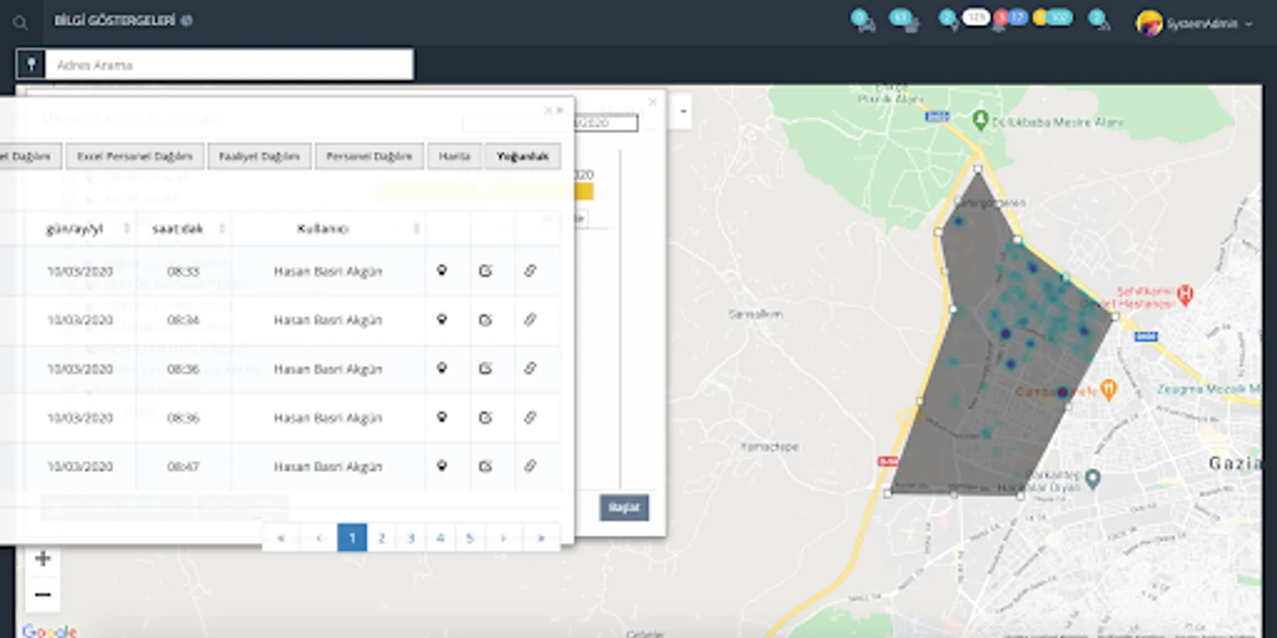Jump to last page in pagination
This screenshot has height=638, width=1277.
point(541,538)
